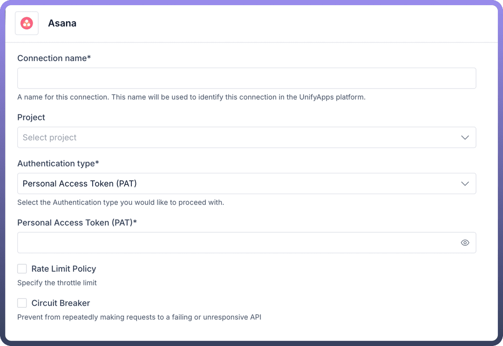The width and height of the screenshot is (503, 346).
Task: Click the selected "Personal Access Token (PAT)" dropdown value
Action: (80, 184)
